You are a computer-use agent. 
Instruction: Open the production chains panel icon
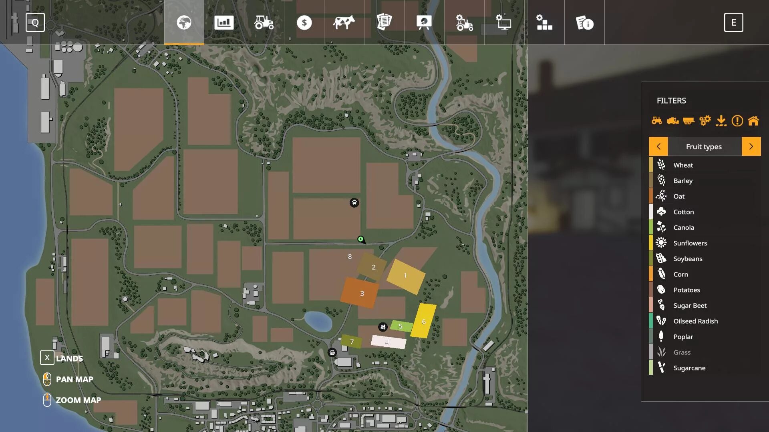(x=545, y=22)
